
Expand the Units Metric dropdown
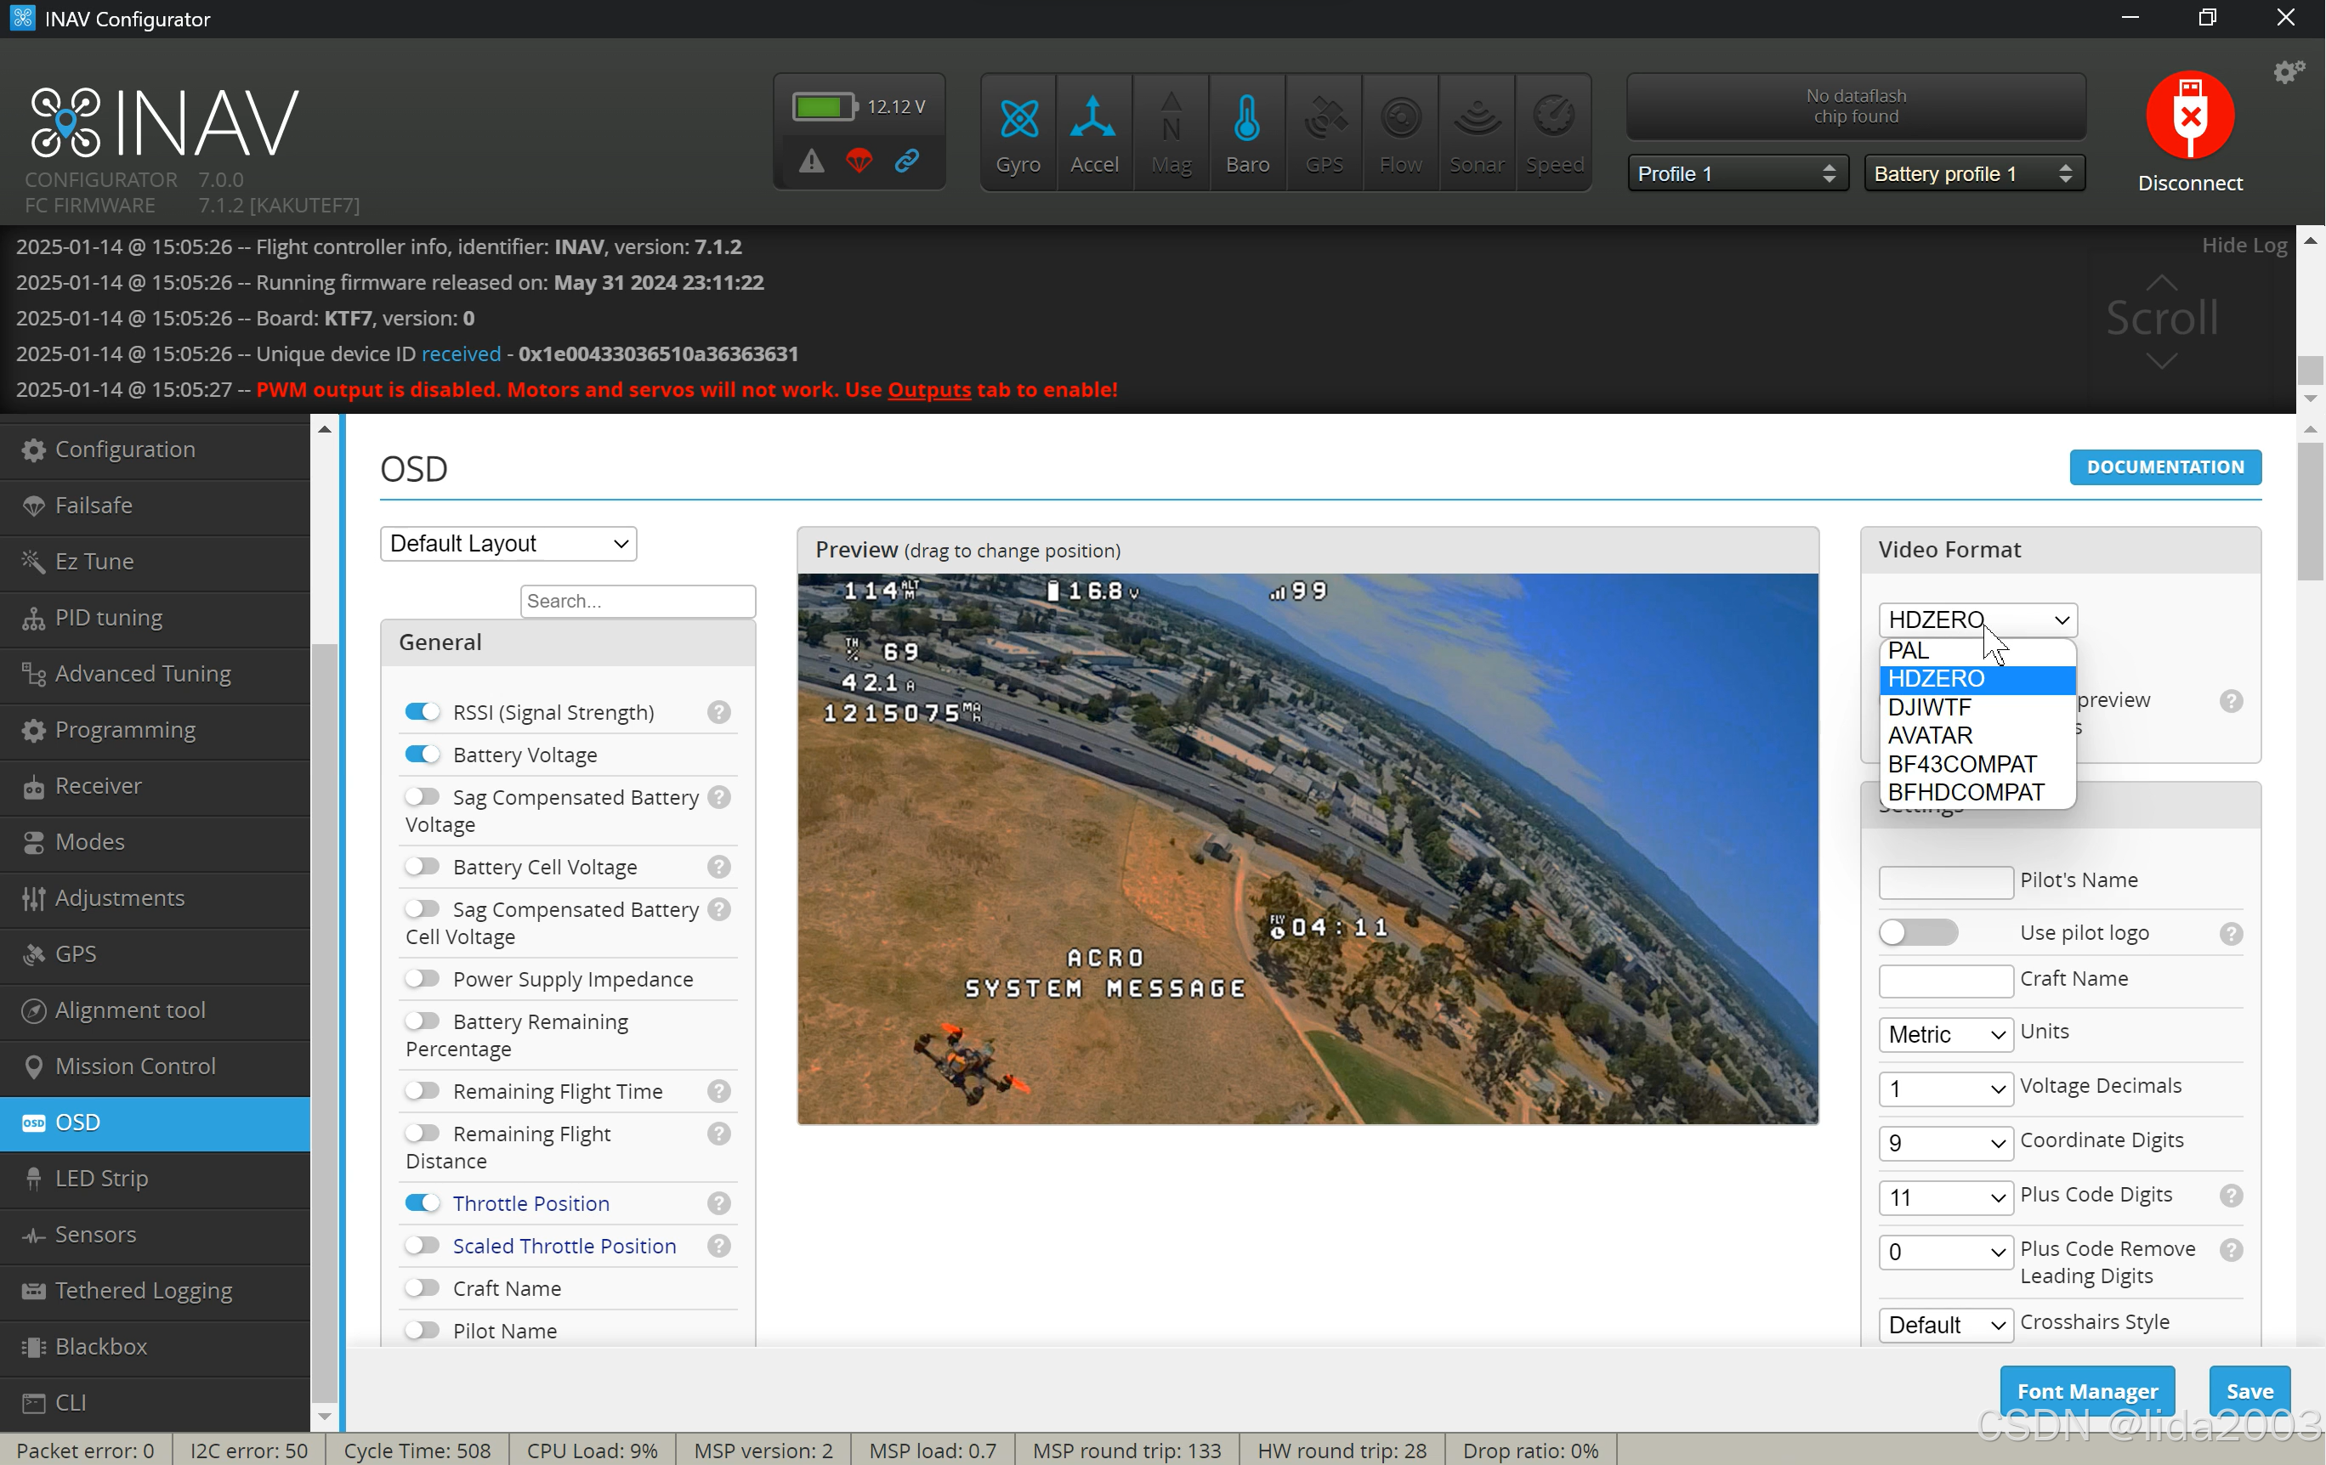pos(1944,1034)
